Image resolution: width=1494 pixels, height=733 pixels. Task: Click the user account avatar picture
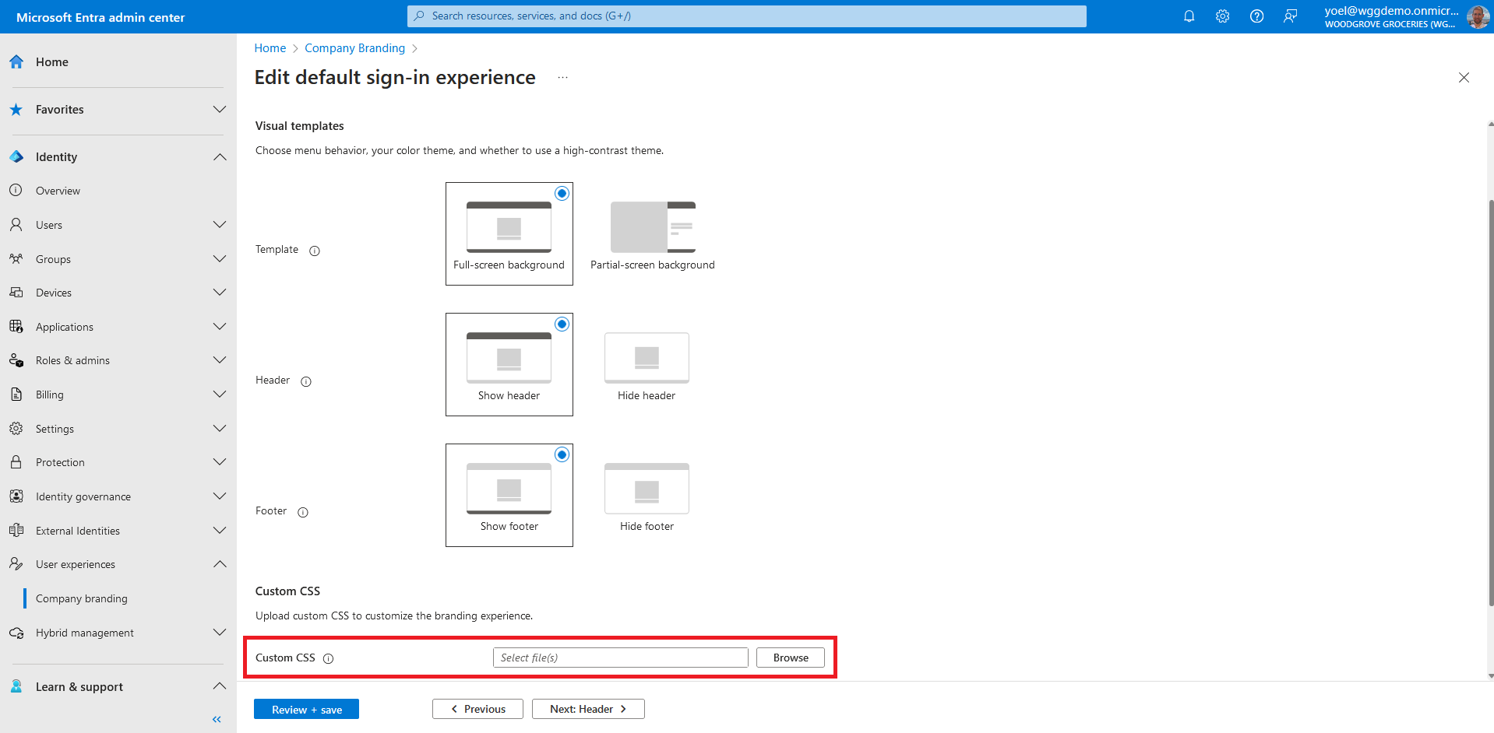(1477, 16)
